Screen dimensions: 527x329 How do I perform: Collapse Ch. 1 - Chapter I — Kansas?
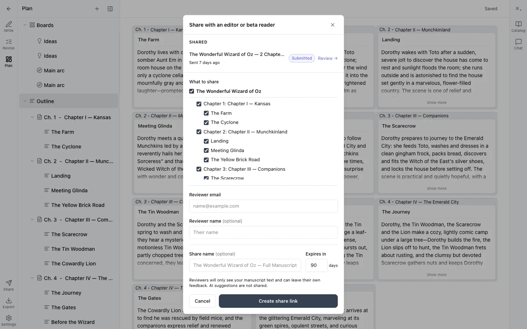click(x=32, y=117)
